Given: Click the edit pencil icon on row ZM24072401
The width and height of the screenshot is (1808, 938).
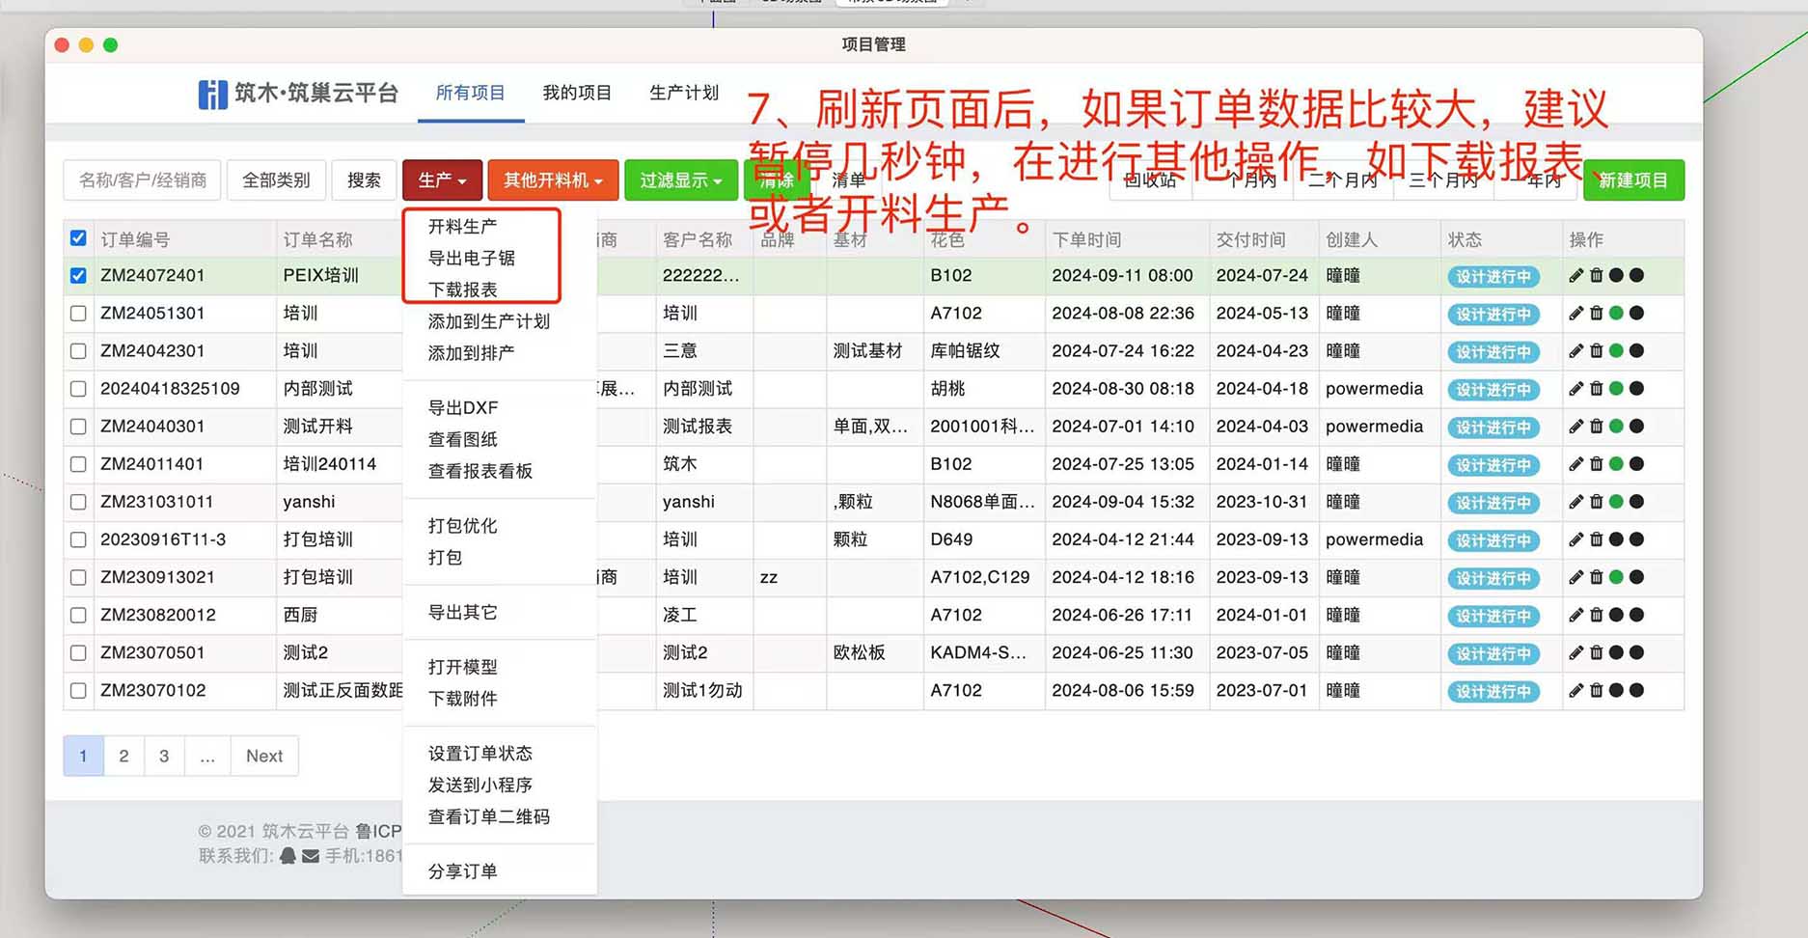Looking at the screenshot, I should point(1575,275).
